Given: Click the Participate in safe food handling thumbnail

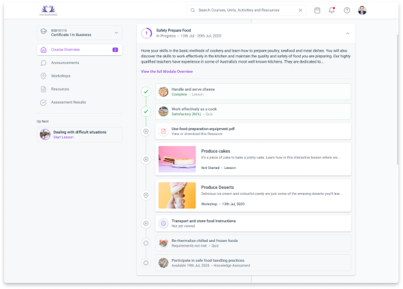Looking at the screenshot, I should click(163, 262).
